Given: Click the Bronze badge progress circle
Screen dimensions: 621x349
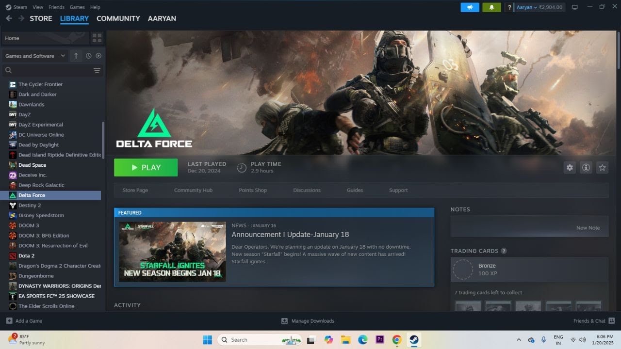Looking at the screenshot, I should (463, 270).
